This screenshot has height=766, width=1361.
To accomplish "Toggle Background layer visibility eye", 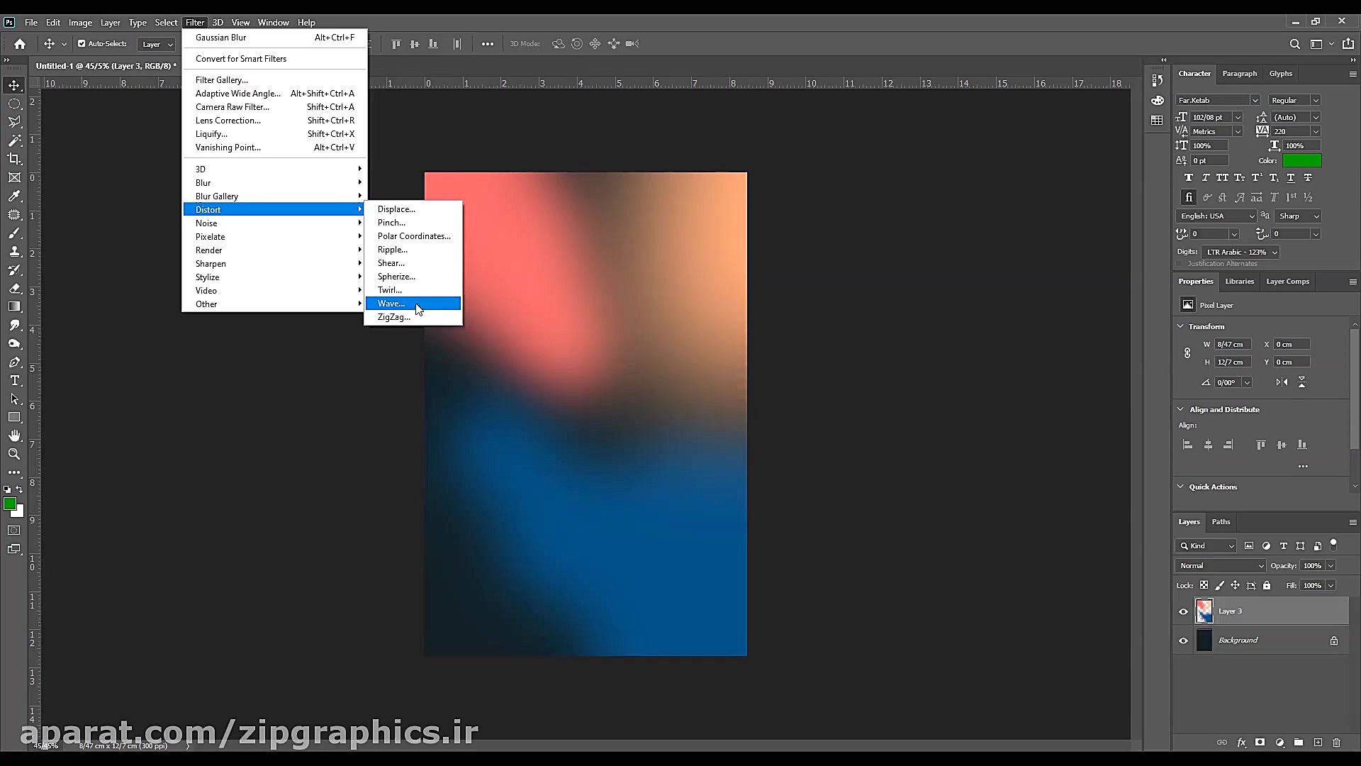I will click(1183, 640).
